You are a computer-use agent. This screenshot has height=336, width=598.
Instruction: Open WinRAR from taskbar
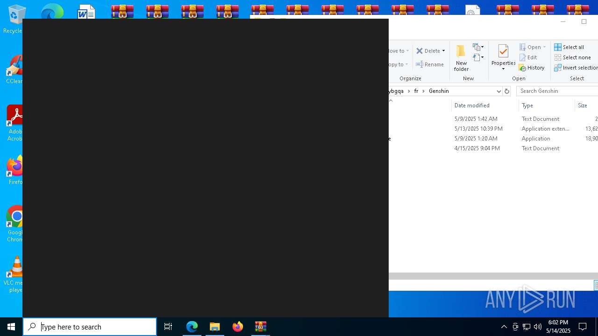261,327
